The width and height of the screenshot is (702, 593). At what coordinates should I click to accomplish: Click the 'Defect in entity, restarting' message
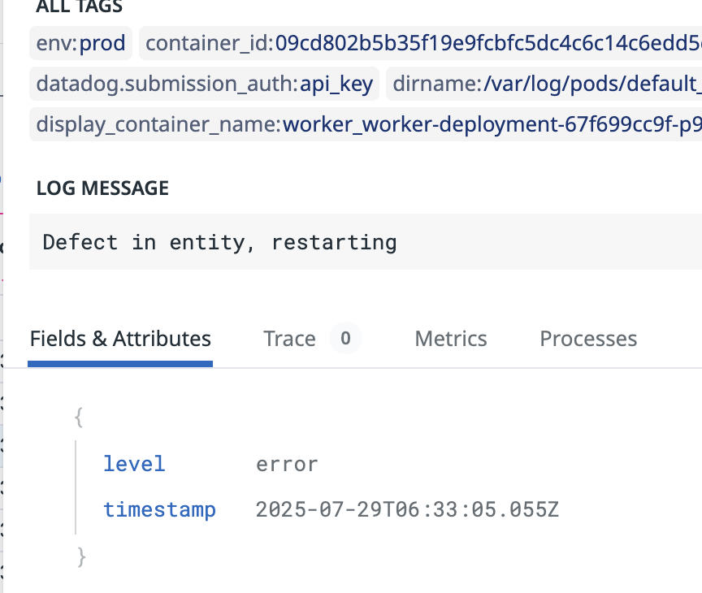220,242
